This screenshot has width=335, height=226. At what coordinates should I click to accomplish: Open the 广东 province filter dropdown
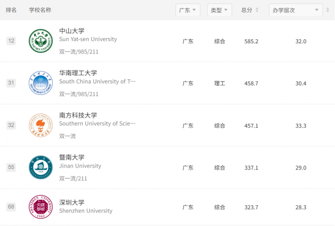(x=188, y=10)
